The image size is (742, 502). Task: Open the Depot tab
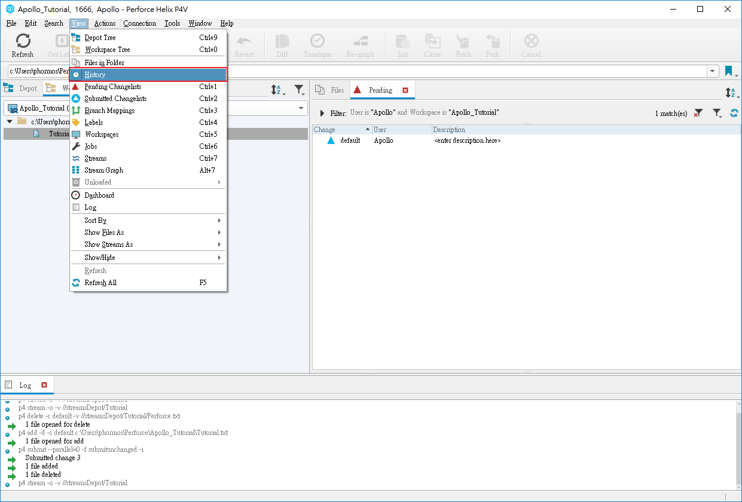pyautogui.click(x=21, y=88)
